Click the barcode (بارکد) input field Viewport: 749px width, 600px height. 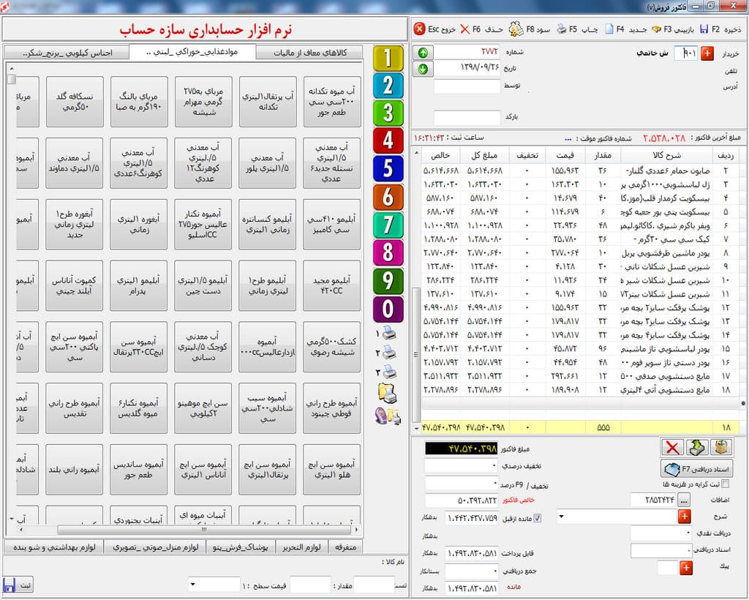point(456,118)
